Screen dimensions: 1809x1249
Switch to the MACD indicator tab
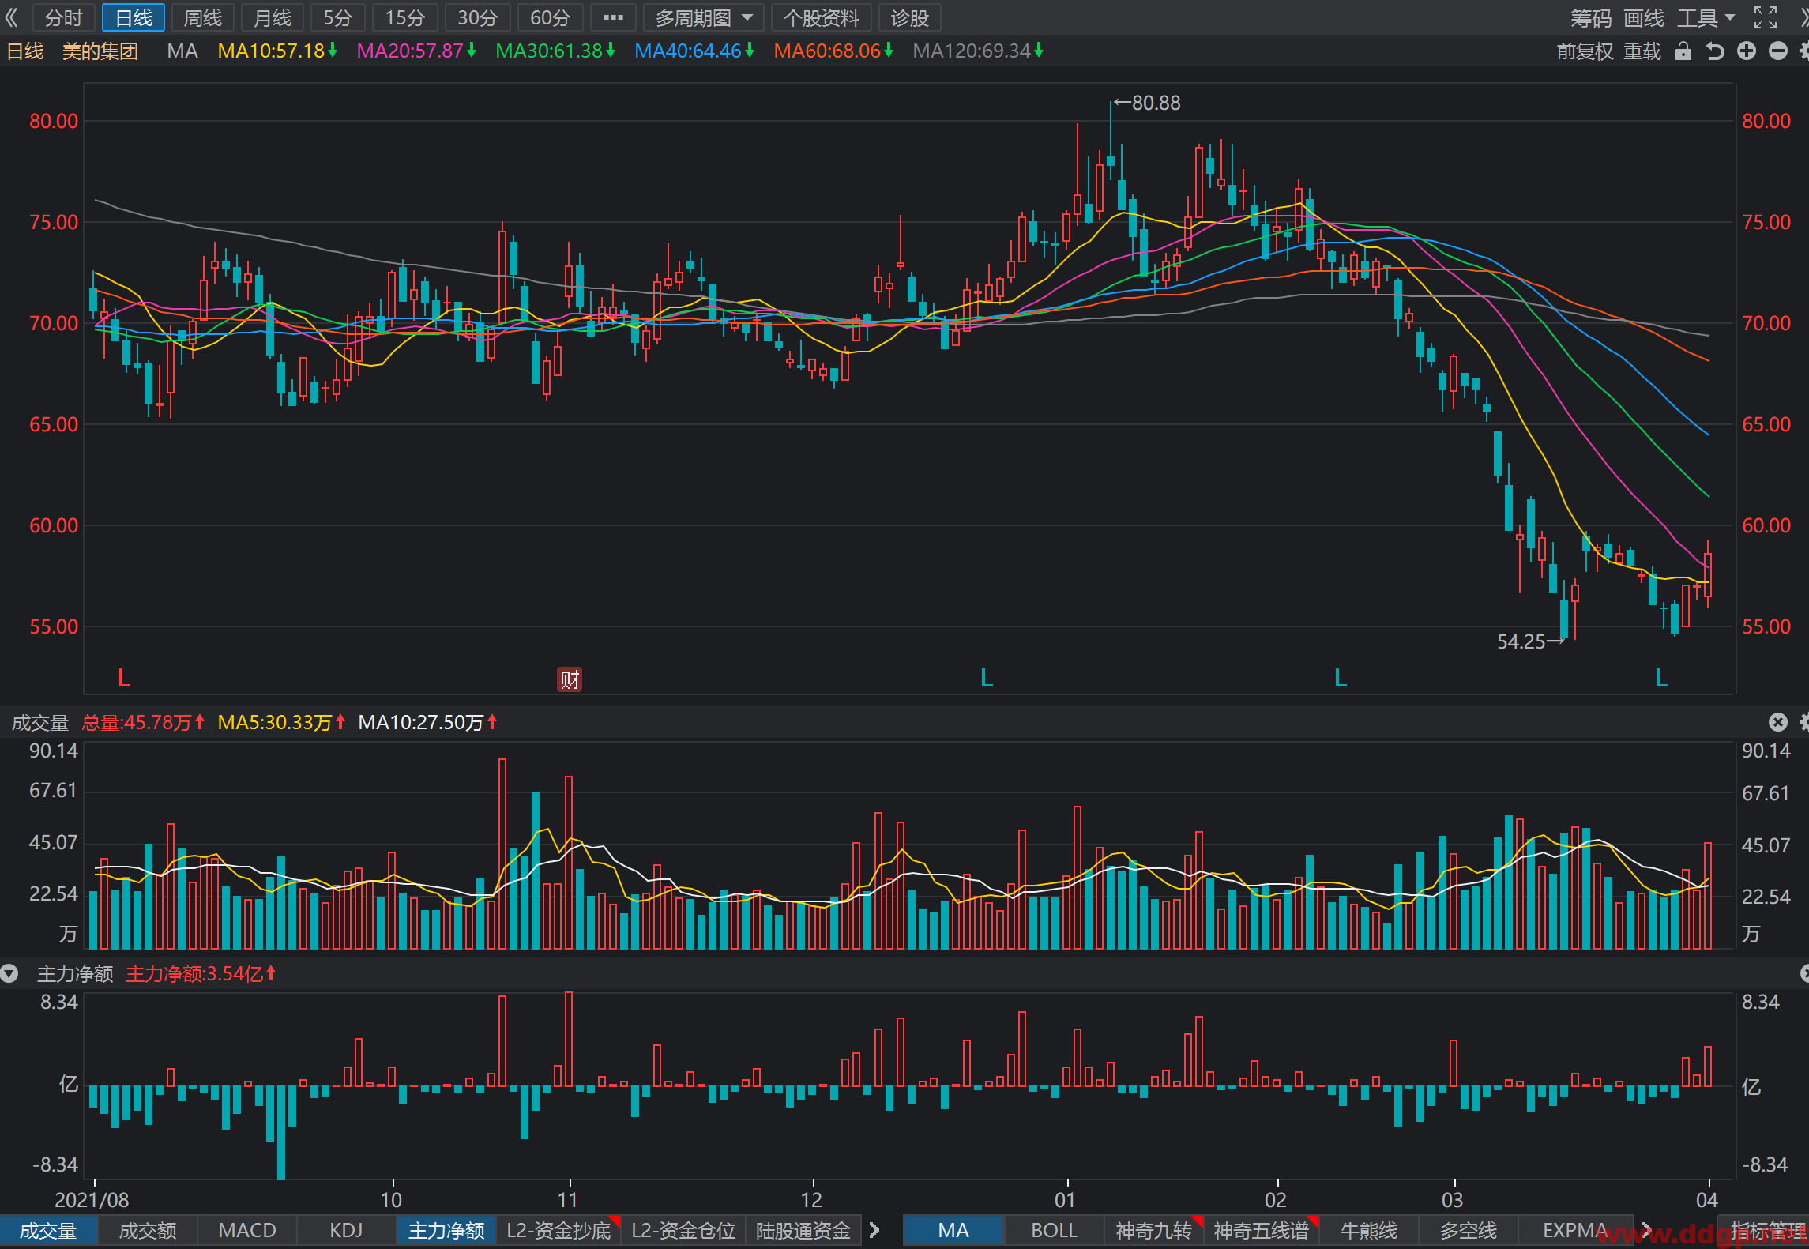247,1230
